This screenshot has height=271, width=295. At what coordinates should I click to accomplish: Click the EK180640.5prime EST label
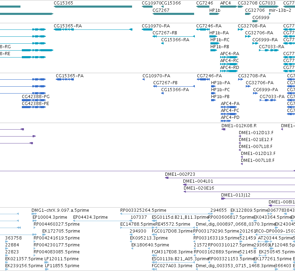click(x=150, y=245)
